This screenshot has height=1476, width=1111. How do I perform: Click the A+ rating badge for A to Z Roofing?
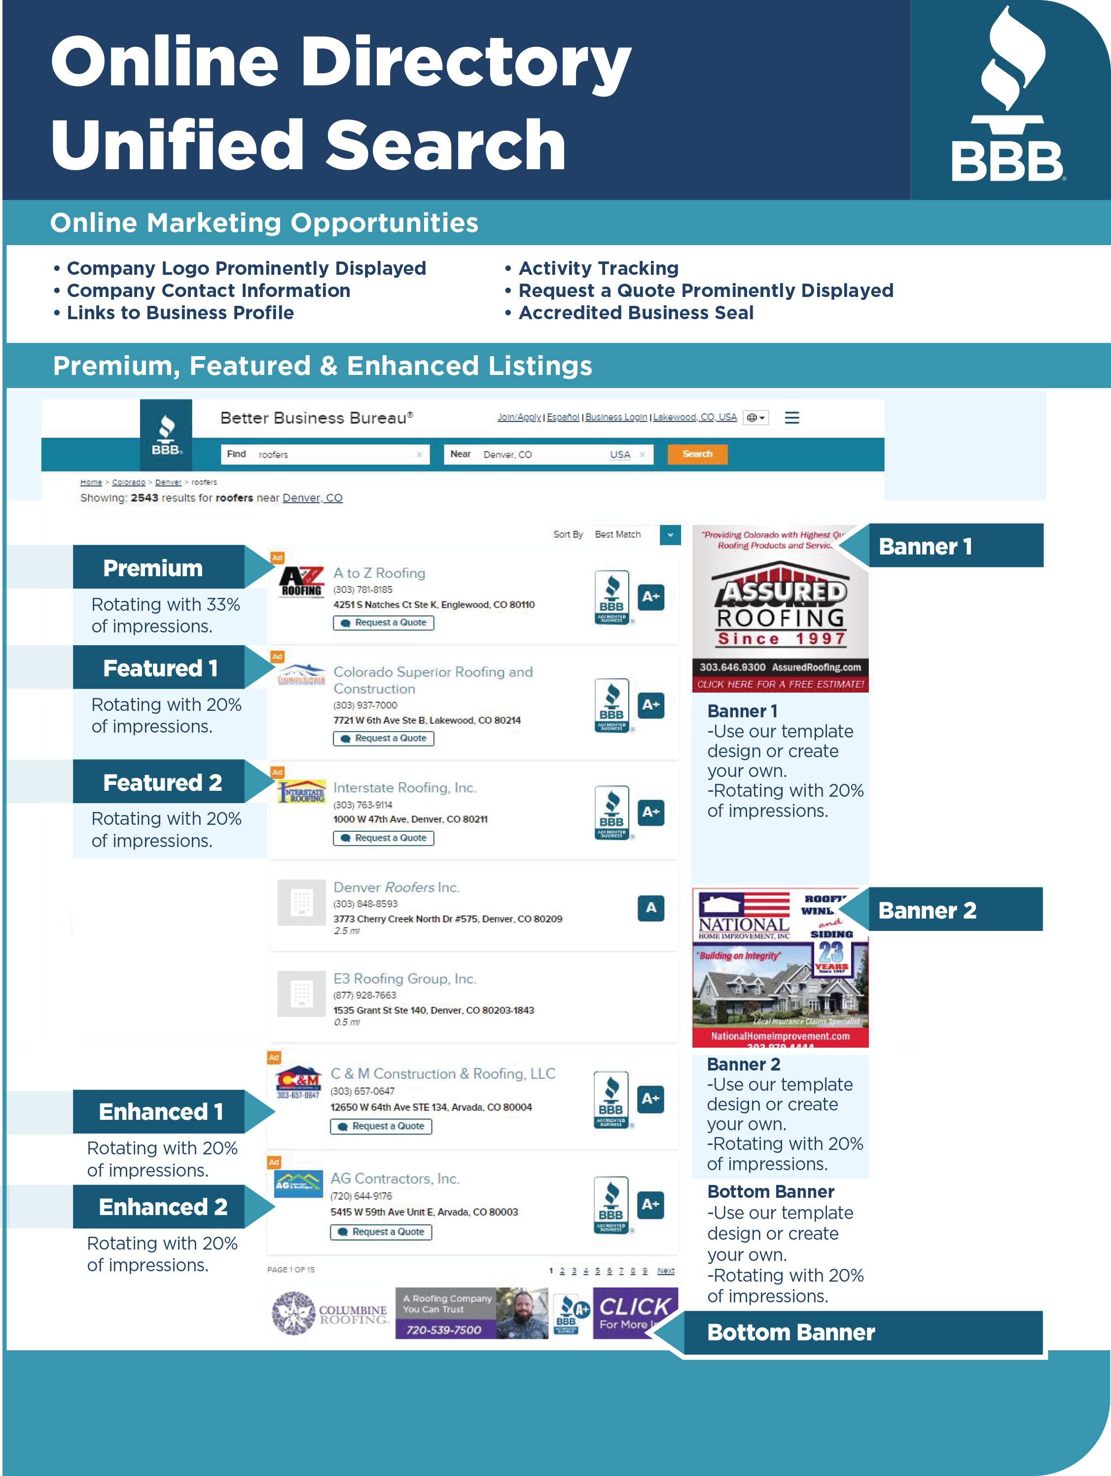(x=651, y=598)
